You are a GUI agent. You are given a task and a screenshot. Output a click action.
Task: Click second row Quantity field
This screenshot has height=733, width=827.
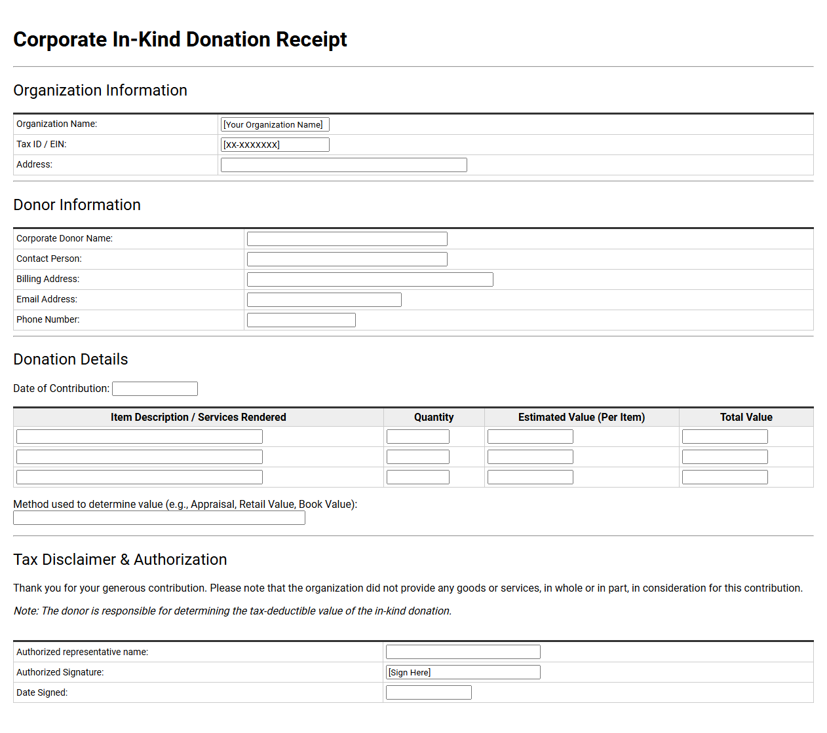(418, 457)
